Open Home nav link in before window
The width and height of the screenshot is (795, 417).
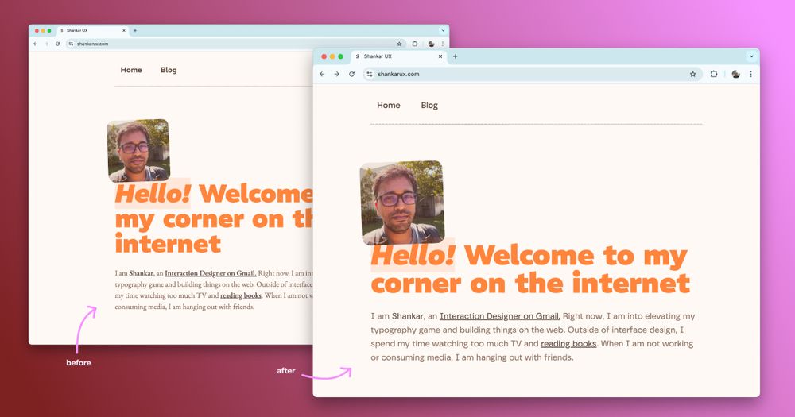131,70
